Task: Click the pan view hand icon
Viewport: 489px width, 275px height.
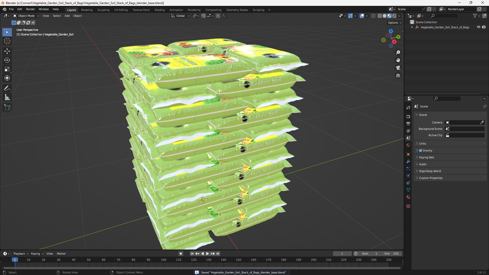Action: point(398,60)
